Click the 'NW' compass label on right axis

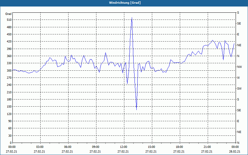(239, 67)
